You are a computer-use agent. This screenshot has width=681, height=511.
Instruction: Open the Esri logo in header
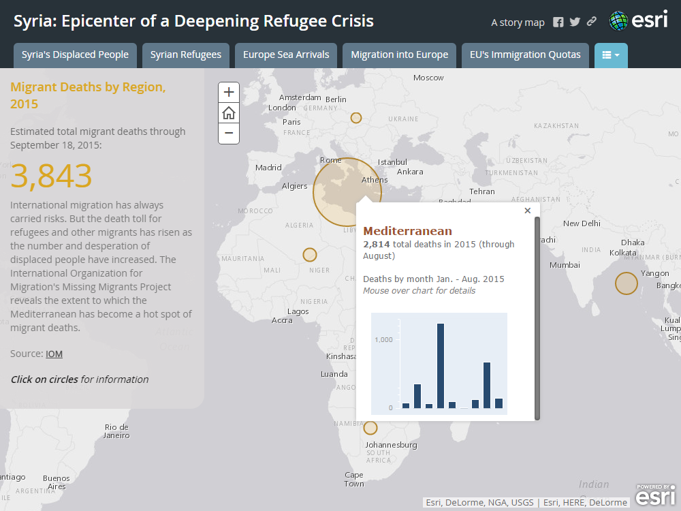click(638, 21)
